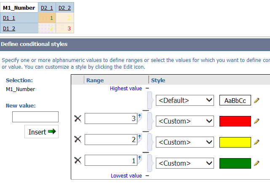Edit the green custom style pencil icon
Image resolution: width=270 pixels, height=183 pixels.
click(x=257, y=163)
